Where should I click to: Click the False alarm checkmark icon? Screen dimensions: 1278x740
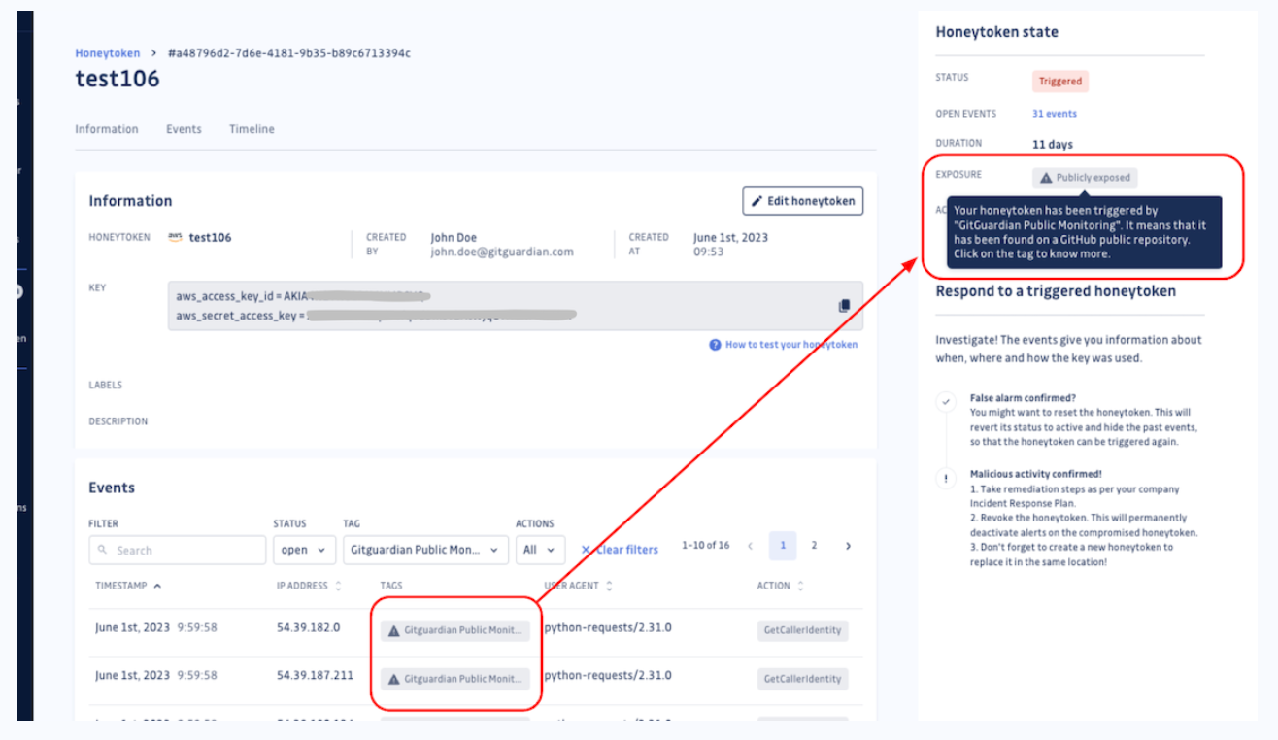[x=945, y=401]
